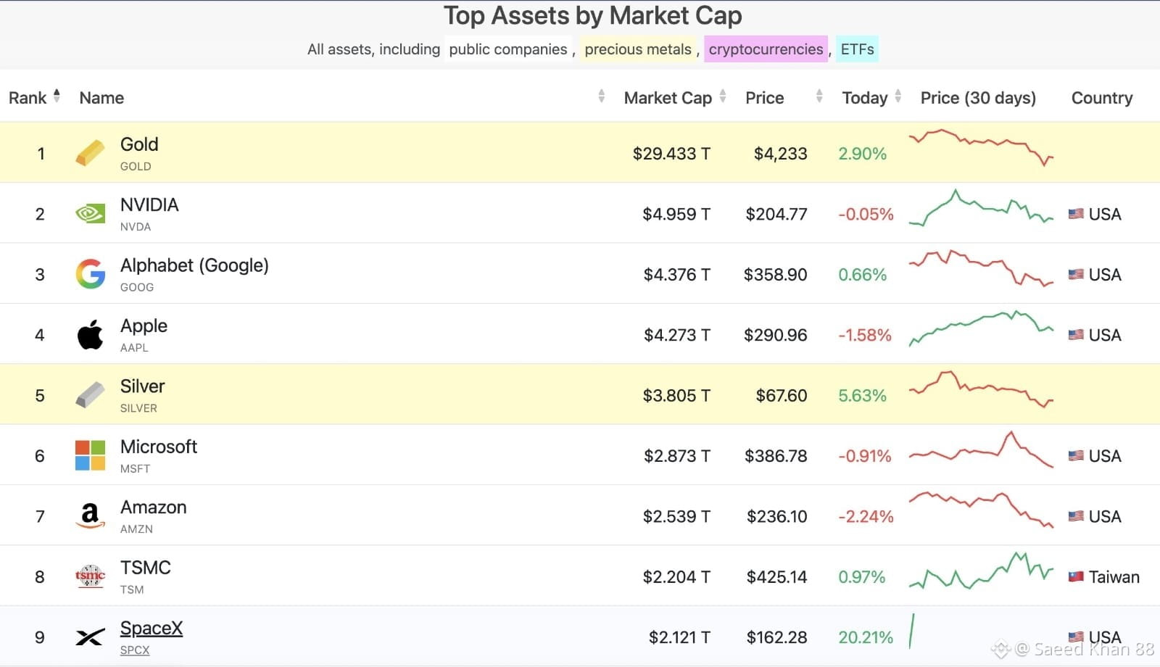Click the Price (30 days) column header
The image size is (1160, 667).
pyautogui.click(x=978, y=98)
